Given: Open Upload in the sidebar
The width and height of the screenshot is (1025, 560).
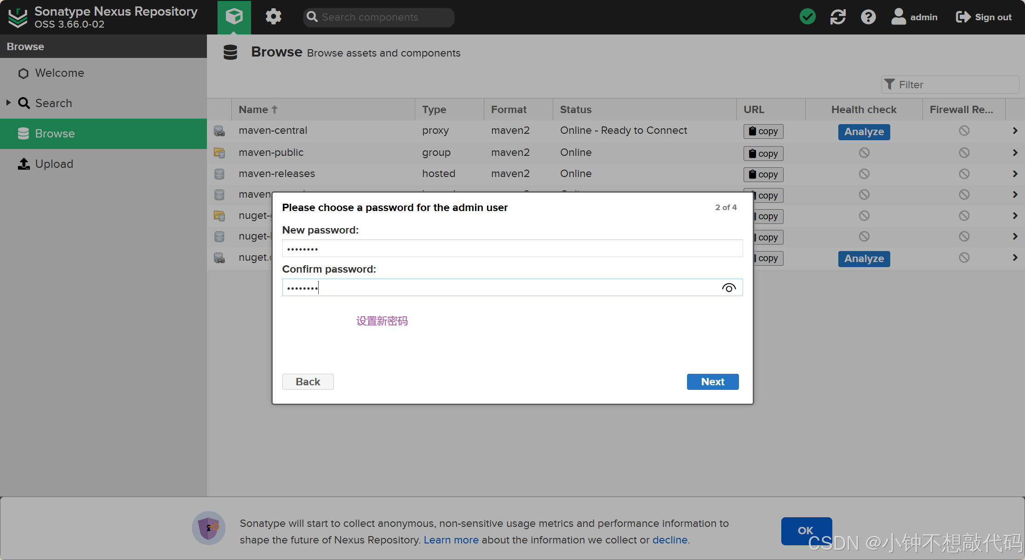Looking at the screenshot, I should [54, 164].
